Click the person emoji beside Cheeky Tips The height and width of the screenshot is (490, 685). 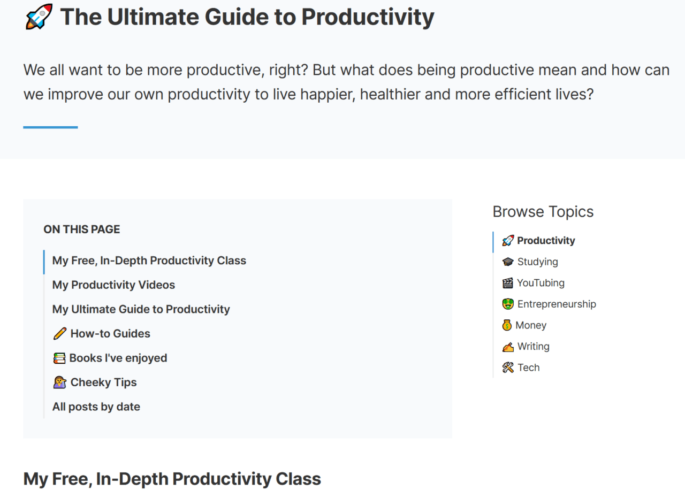59,382
